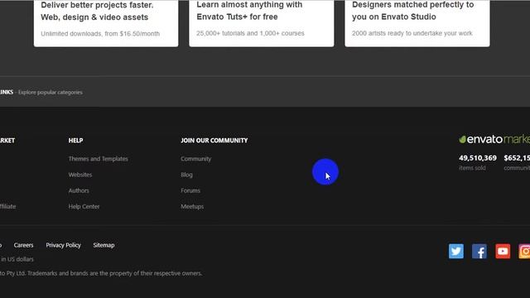The image size is (530, 298).
Task: Click the Envato Market logo
Action: pyautogui.click(x=494, y=139)
